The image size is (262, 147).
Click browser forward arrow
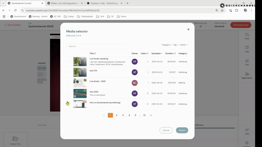tap(9, 10)
